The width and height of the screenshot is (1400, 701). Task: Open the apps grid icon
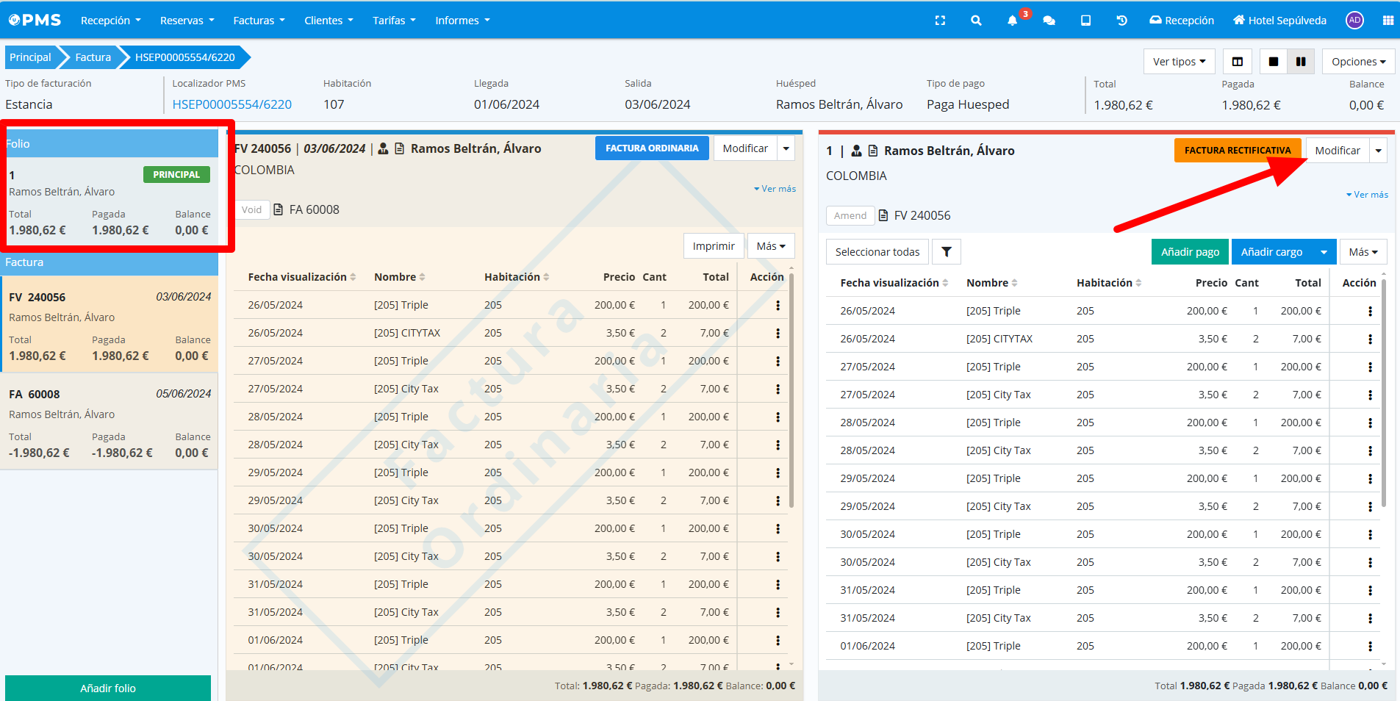[1388, 21]
